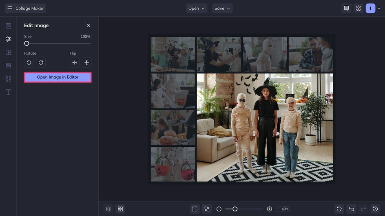Click the Size slider handle
This screenshot has height=216, width=385.
27,43
